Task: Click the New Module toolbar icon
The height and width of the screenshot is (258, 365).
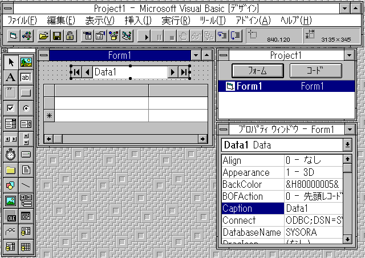Action: tap(27, 36)
